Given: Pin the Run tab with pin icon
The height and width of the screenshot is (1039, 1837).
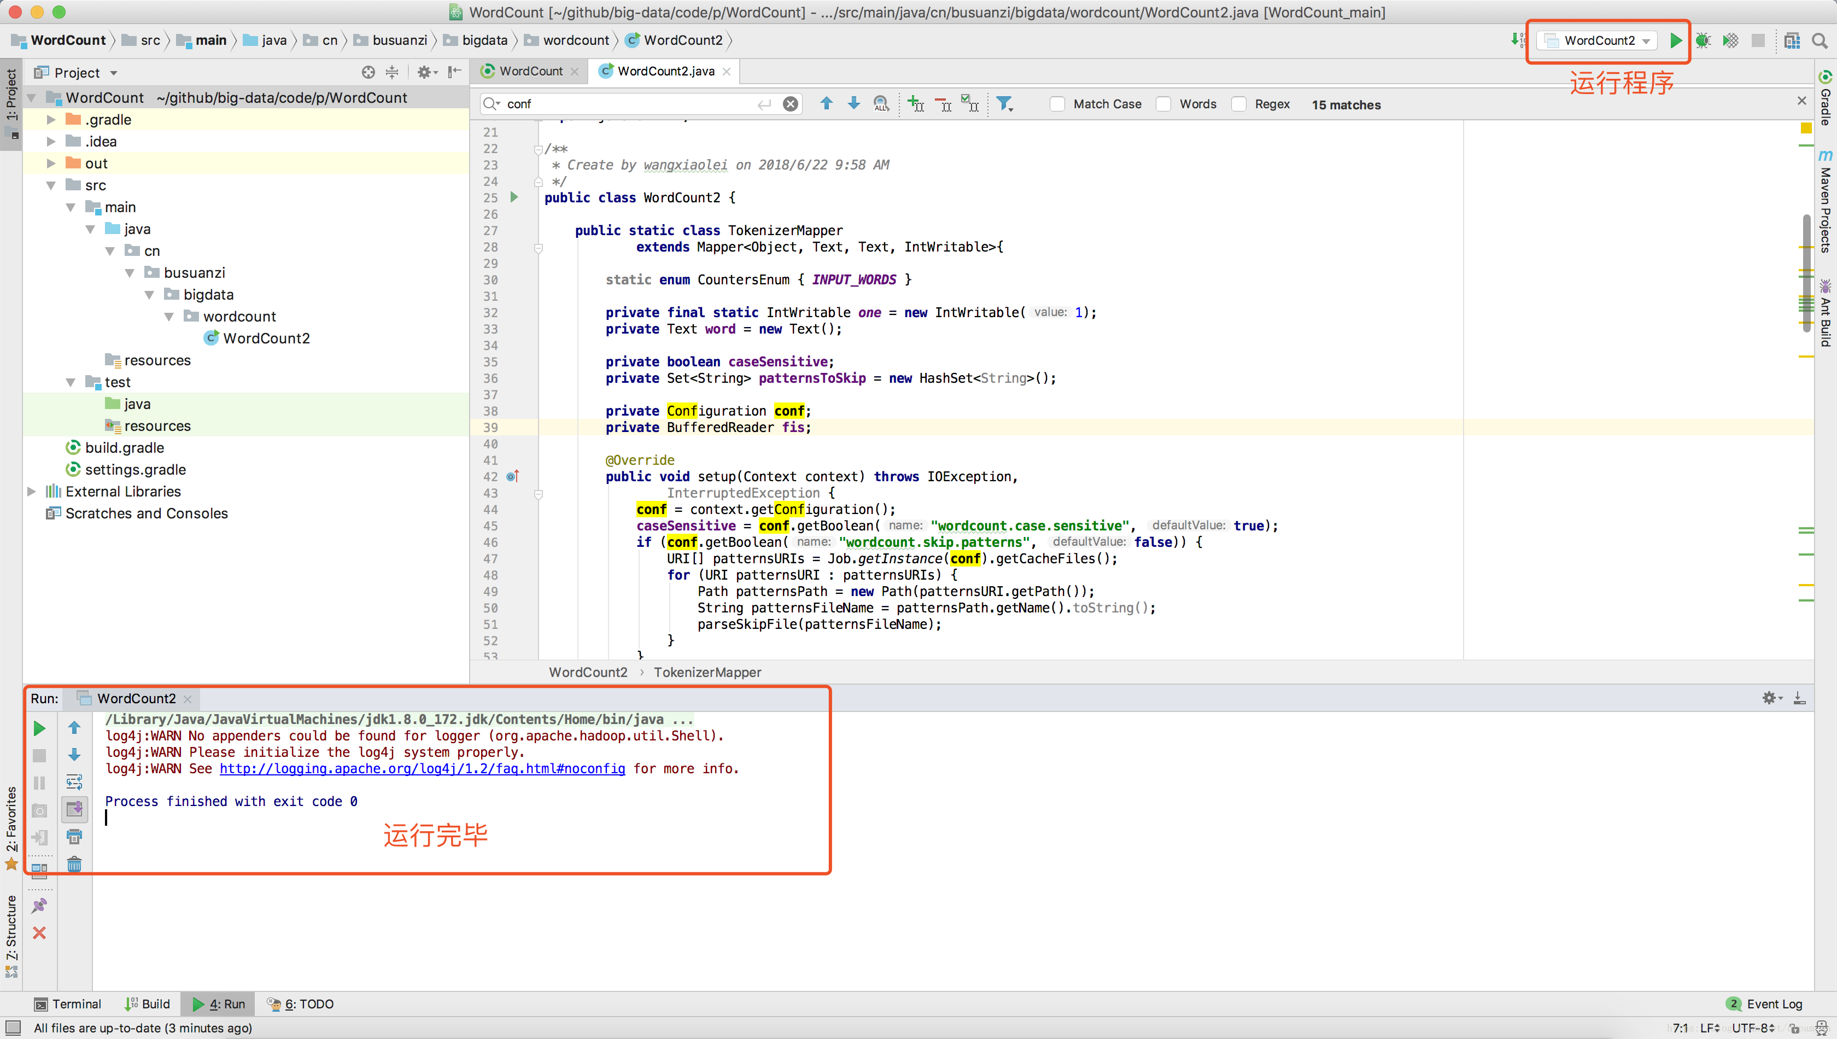Looking at the screenshot, I should pyautogui.click(x=39, y=906).
